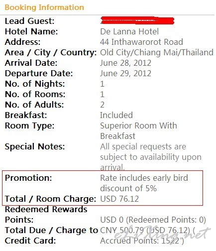Select the De Lanna Hotel name

(x=129, y=31)
